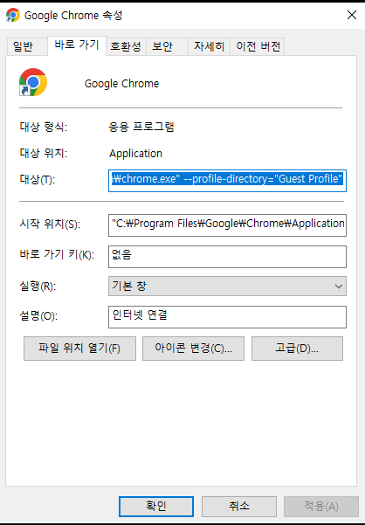The width and height of the screenshot is (365, 525).
Task: Confirm with the 확인 button
Action: tap(156, 507)
